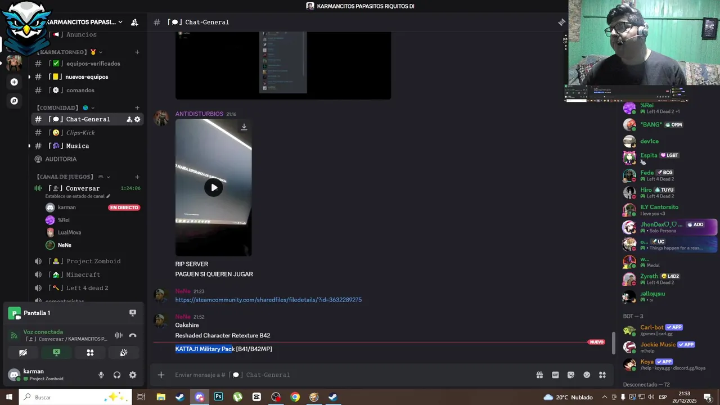Open the emoji picker
The image size is (720, 405).
pos(587,375)
